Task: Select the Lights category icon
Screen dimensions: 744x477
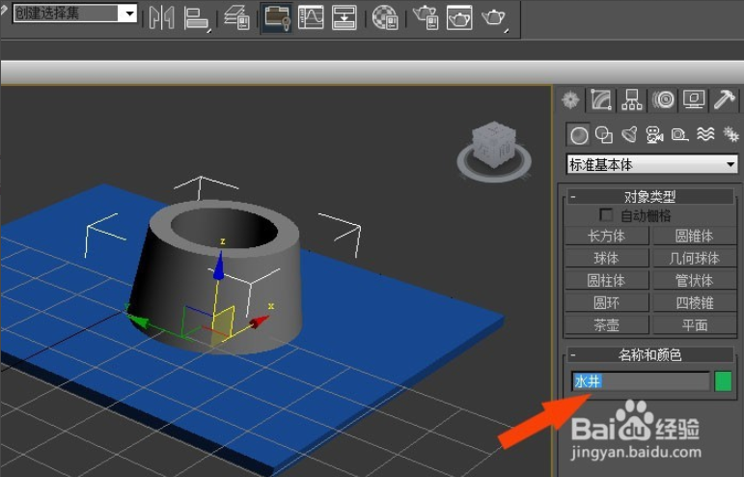Action: point(629,135)
